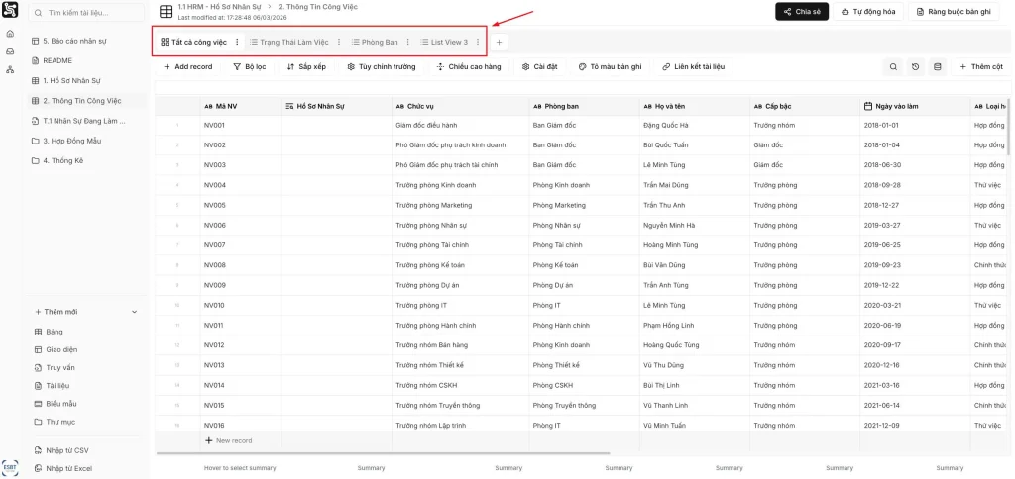Click Thêm cột to add a column
1015x479 pixels.
tap(980, 66)
